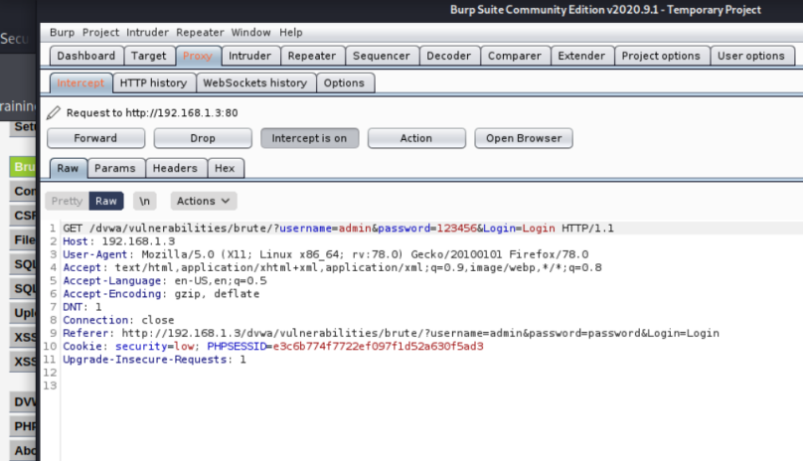Screen dimensions: 803x462
Task: Click the Accept-Encoding header line
Action: tap(161, 294)
